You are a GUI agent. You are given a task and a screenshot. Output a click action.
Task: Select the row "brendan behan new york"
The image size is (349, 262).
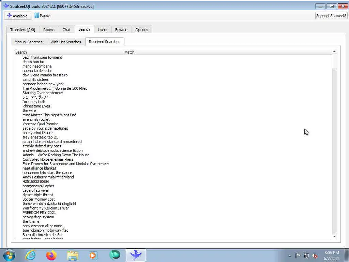click(43, 84)
